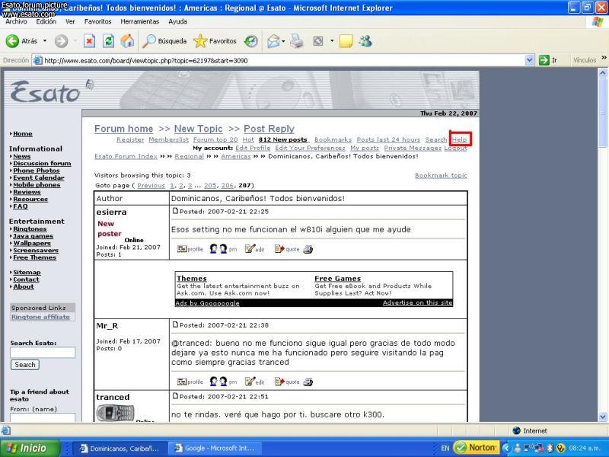Image resolution: width=609 pixels, height=457 pixels.
Task: Click the vertical scrollbar down arrow
Action: pos(602,417)
